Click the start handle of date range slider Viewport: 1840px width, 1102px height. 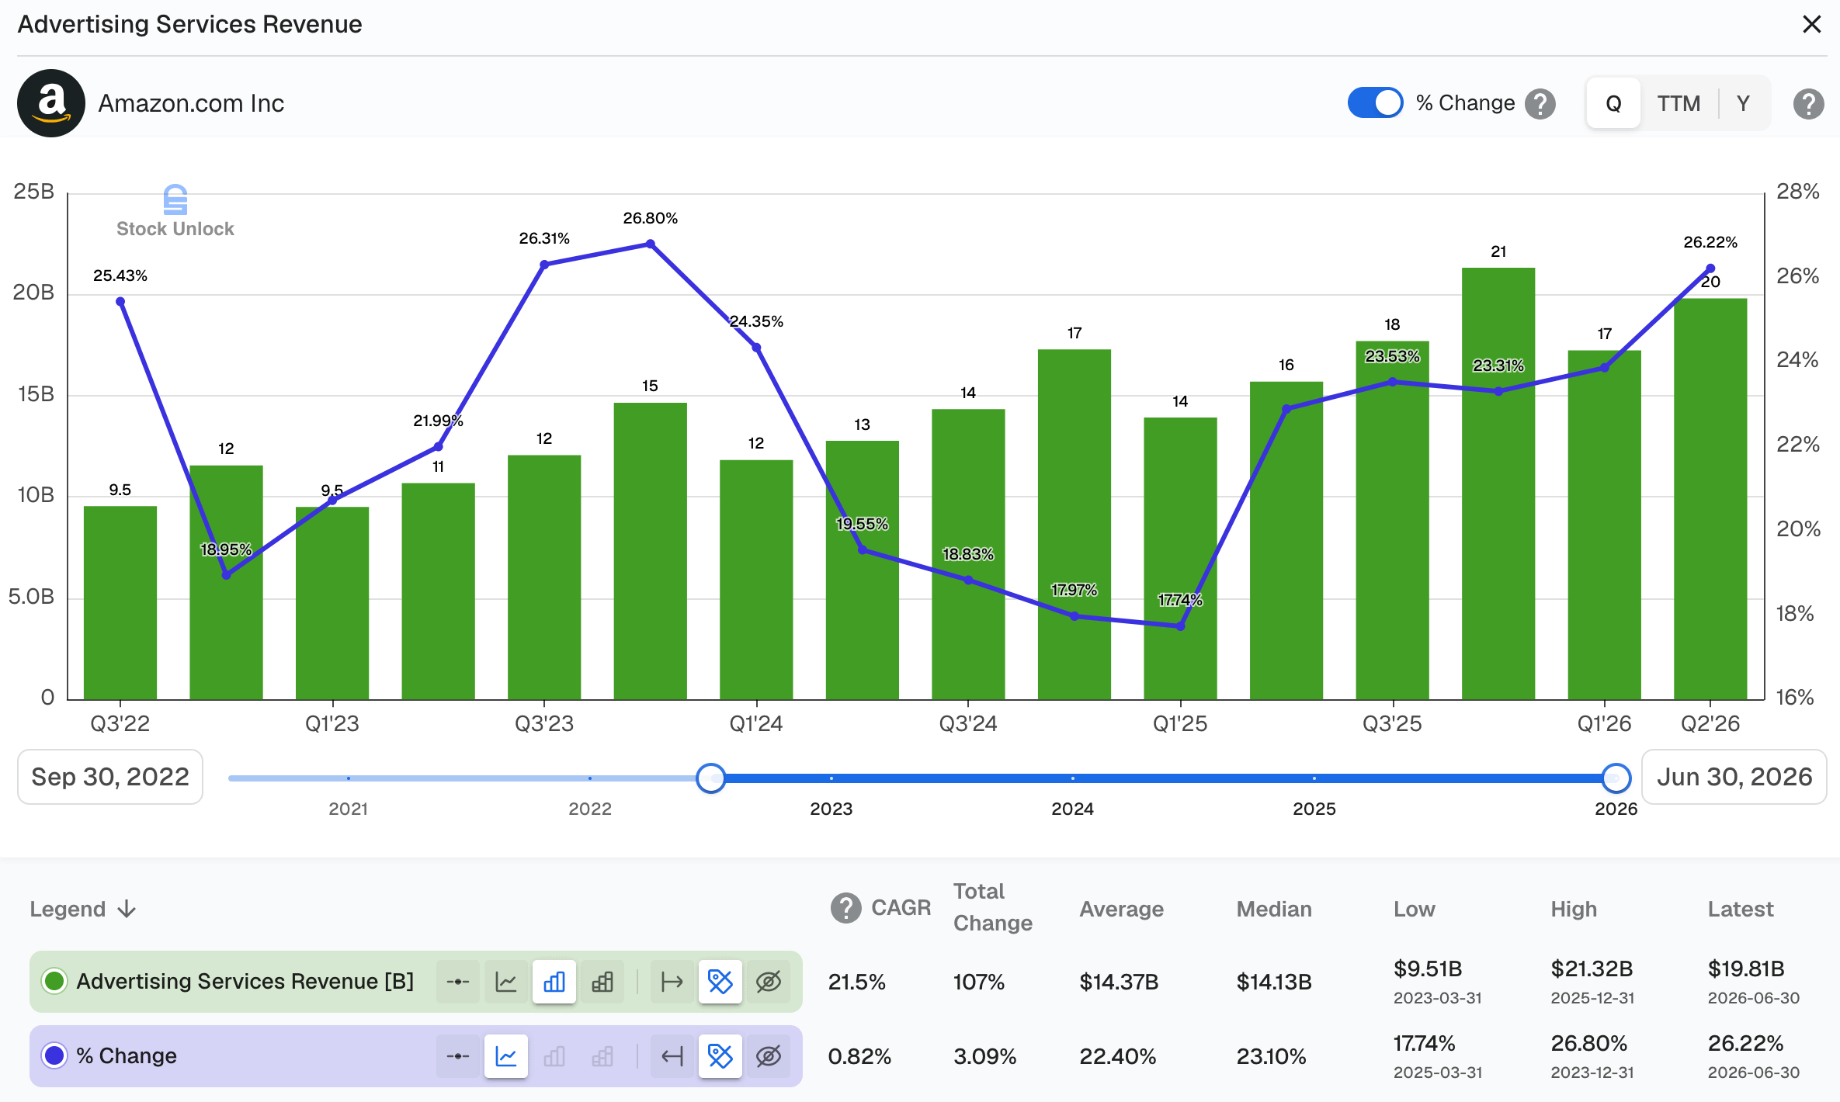(x=710, y=778)
